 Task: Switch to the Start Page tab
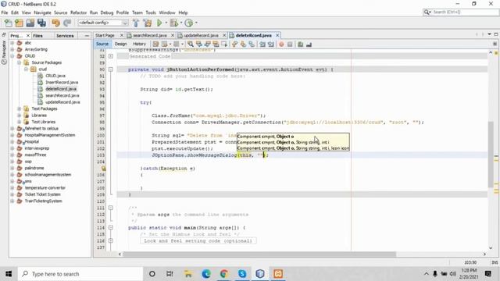coord(105,35)
